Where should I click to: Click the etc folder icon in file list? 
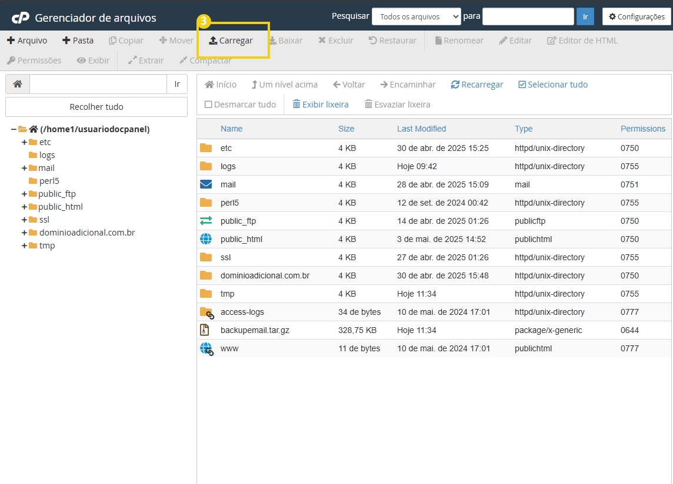tap(206, 148)
